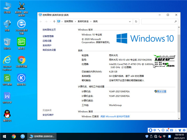Image resolution: width=187 pixels, height=140 pixels.
Task: Go up one level with the up arrow
Action: click(54, 22)
